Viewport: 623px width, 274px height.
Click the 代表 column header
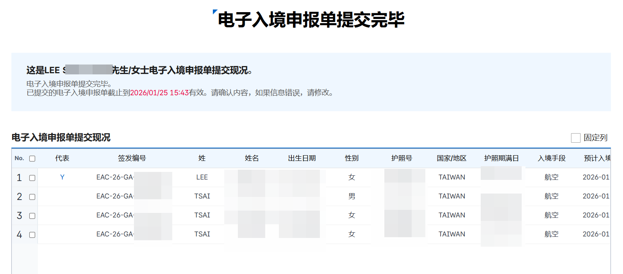click(x=62, y=158)
